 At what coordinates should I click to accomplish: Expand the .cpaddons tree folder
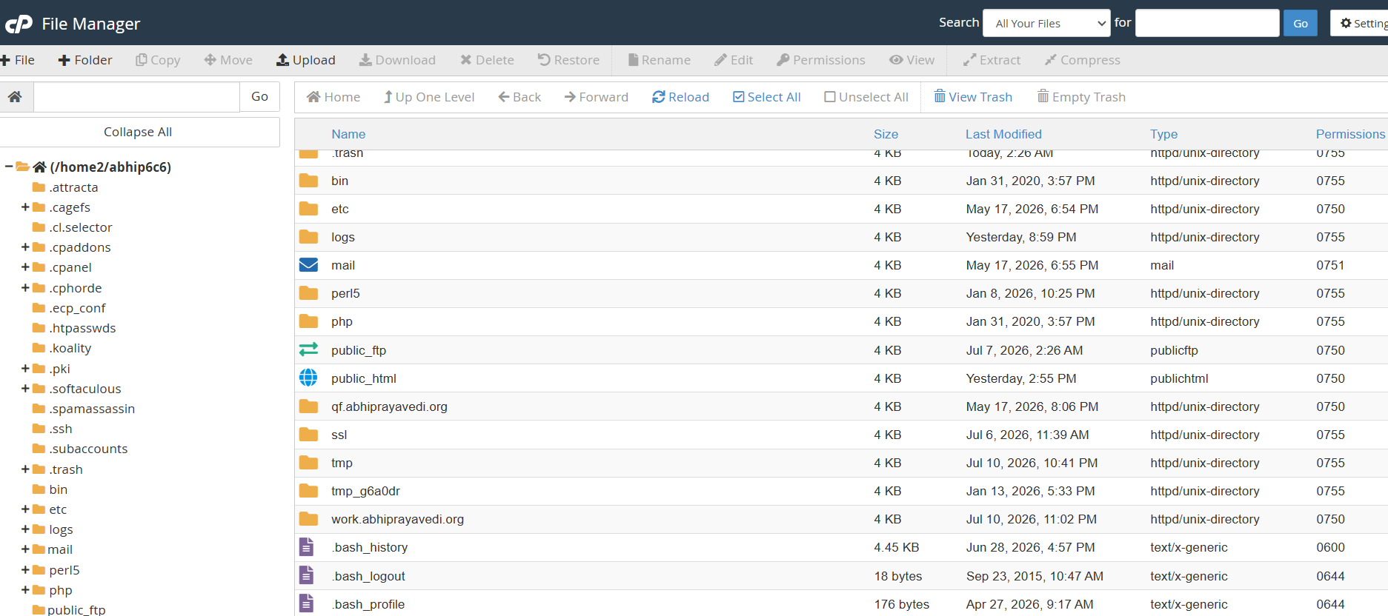click(x=26, y=247)
